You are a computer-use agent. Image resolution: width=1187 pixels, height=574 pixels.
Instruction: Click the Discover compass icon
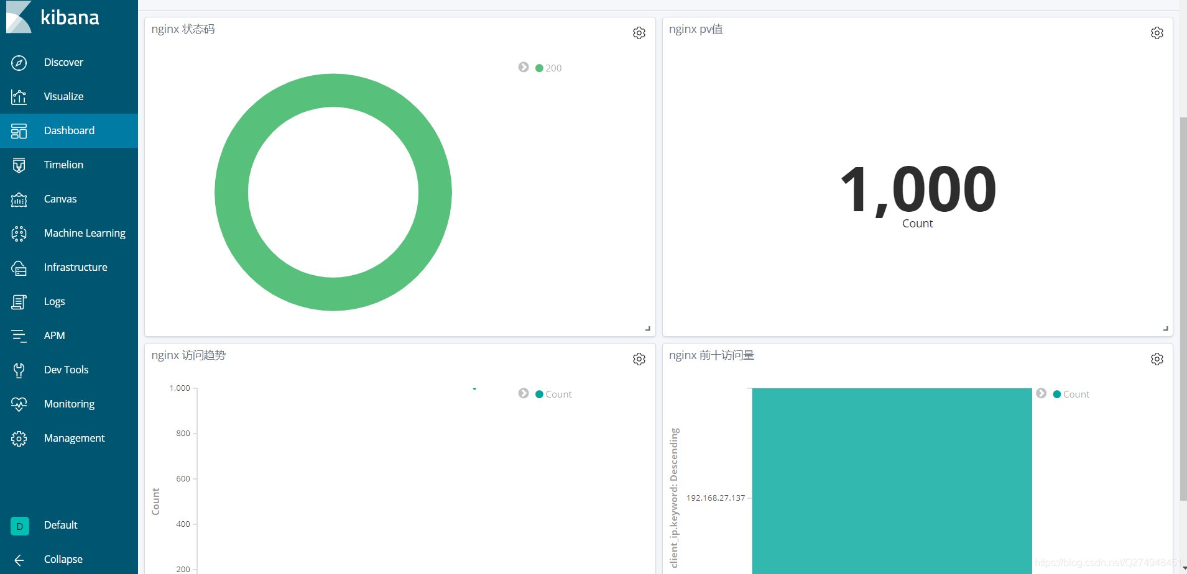19,63
